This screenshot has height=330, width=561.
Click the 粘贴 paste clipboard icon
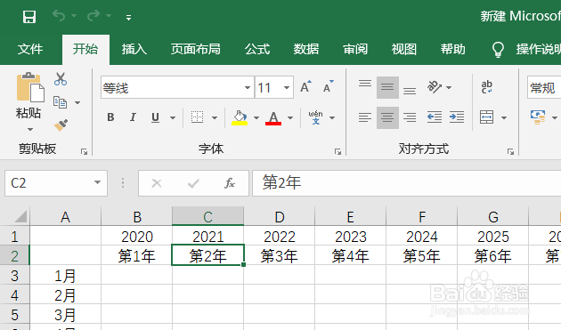(30, 87)
